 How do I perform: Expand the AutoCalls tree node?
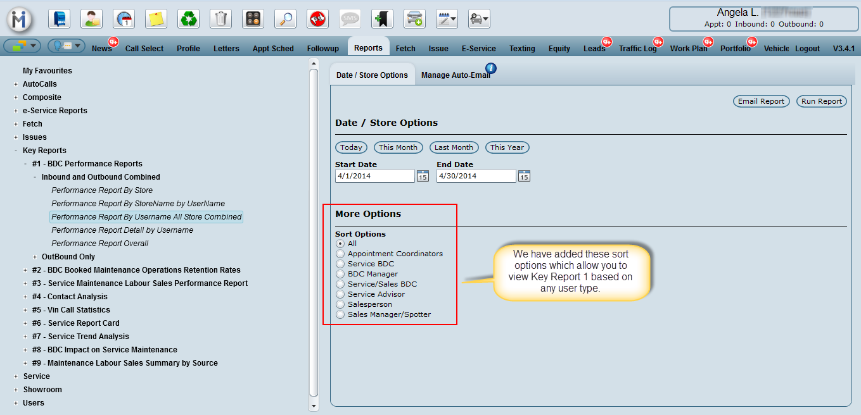click(x=16, y=84)
